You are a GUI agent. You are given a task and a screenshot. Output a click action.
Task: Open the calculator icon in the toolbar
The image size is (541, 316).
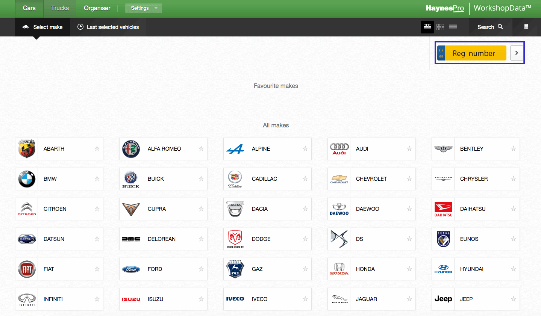coord(526,27)
